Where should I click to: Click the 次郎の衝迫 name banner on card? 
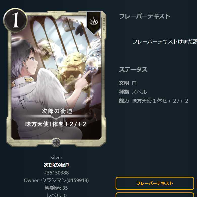(57, 111)
